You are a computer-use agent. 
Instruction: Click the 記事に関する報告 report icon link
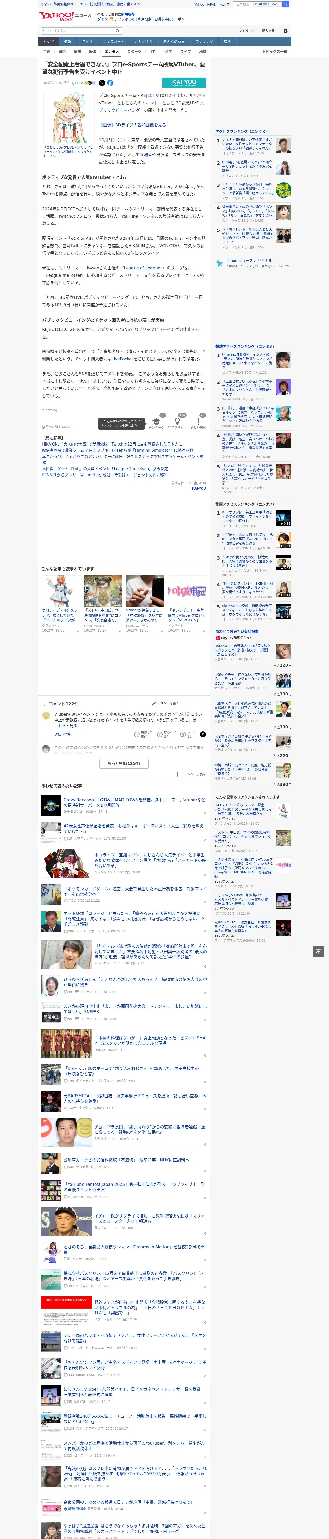click(x=56, y=427)
